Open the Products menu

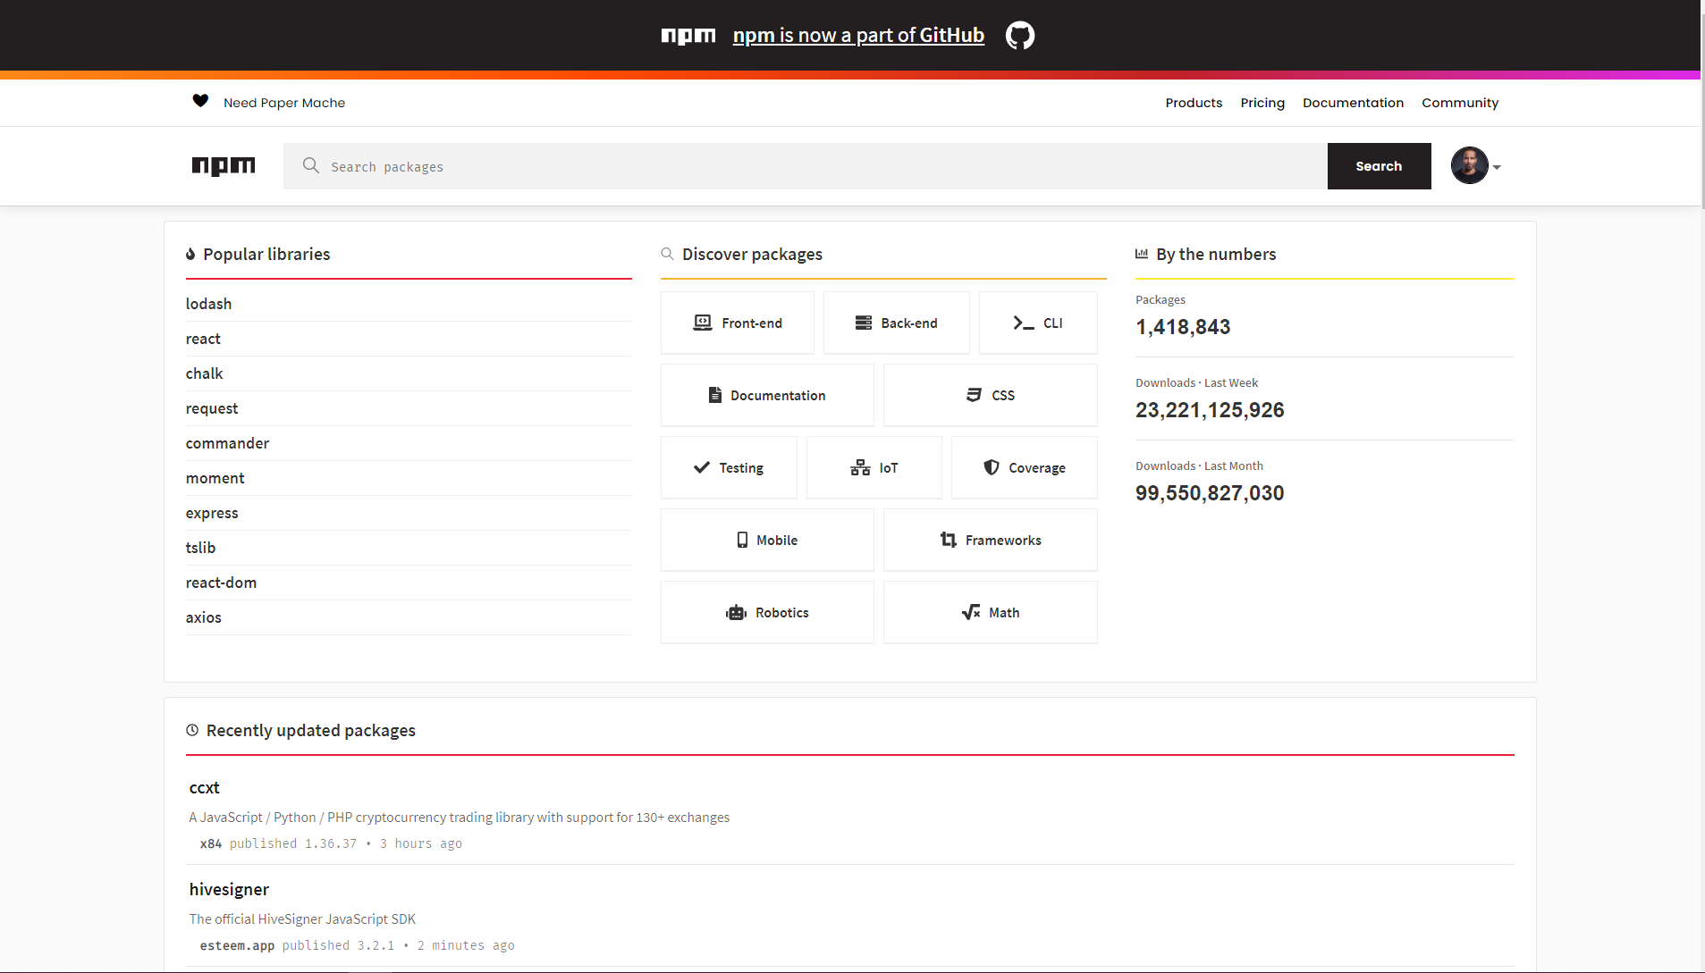pos(1194,103)
